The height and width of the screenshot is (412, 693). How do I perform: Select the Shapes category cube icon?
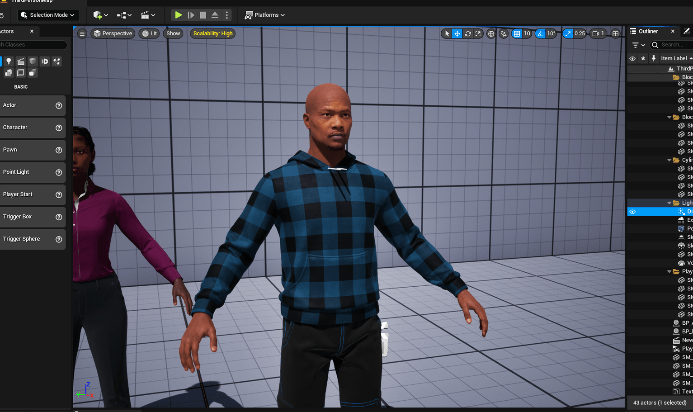(32, 61)
